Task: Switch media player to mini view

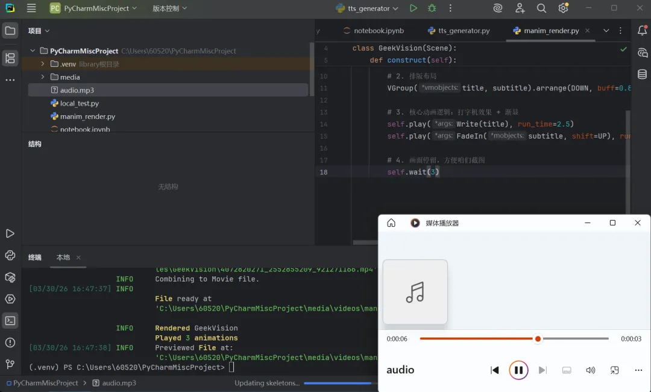Action: click(x=614, y=370)
